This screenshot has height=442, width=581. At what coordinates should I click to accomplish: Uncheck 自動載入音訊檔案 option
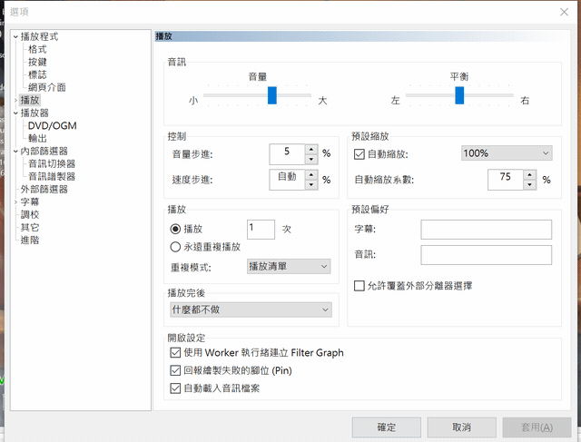176,388
